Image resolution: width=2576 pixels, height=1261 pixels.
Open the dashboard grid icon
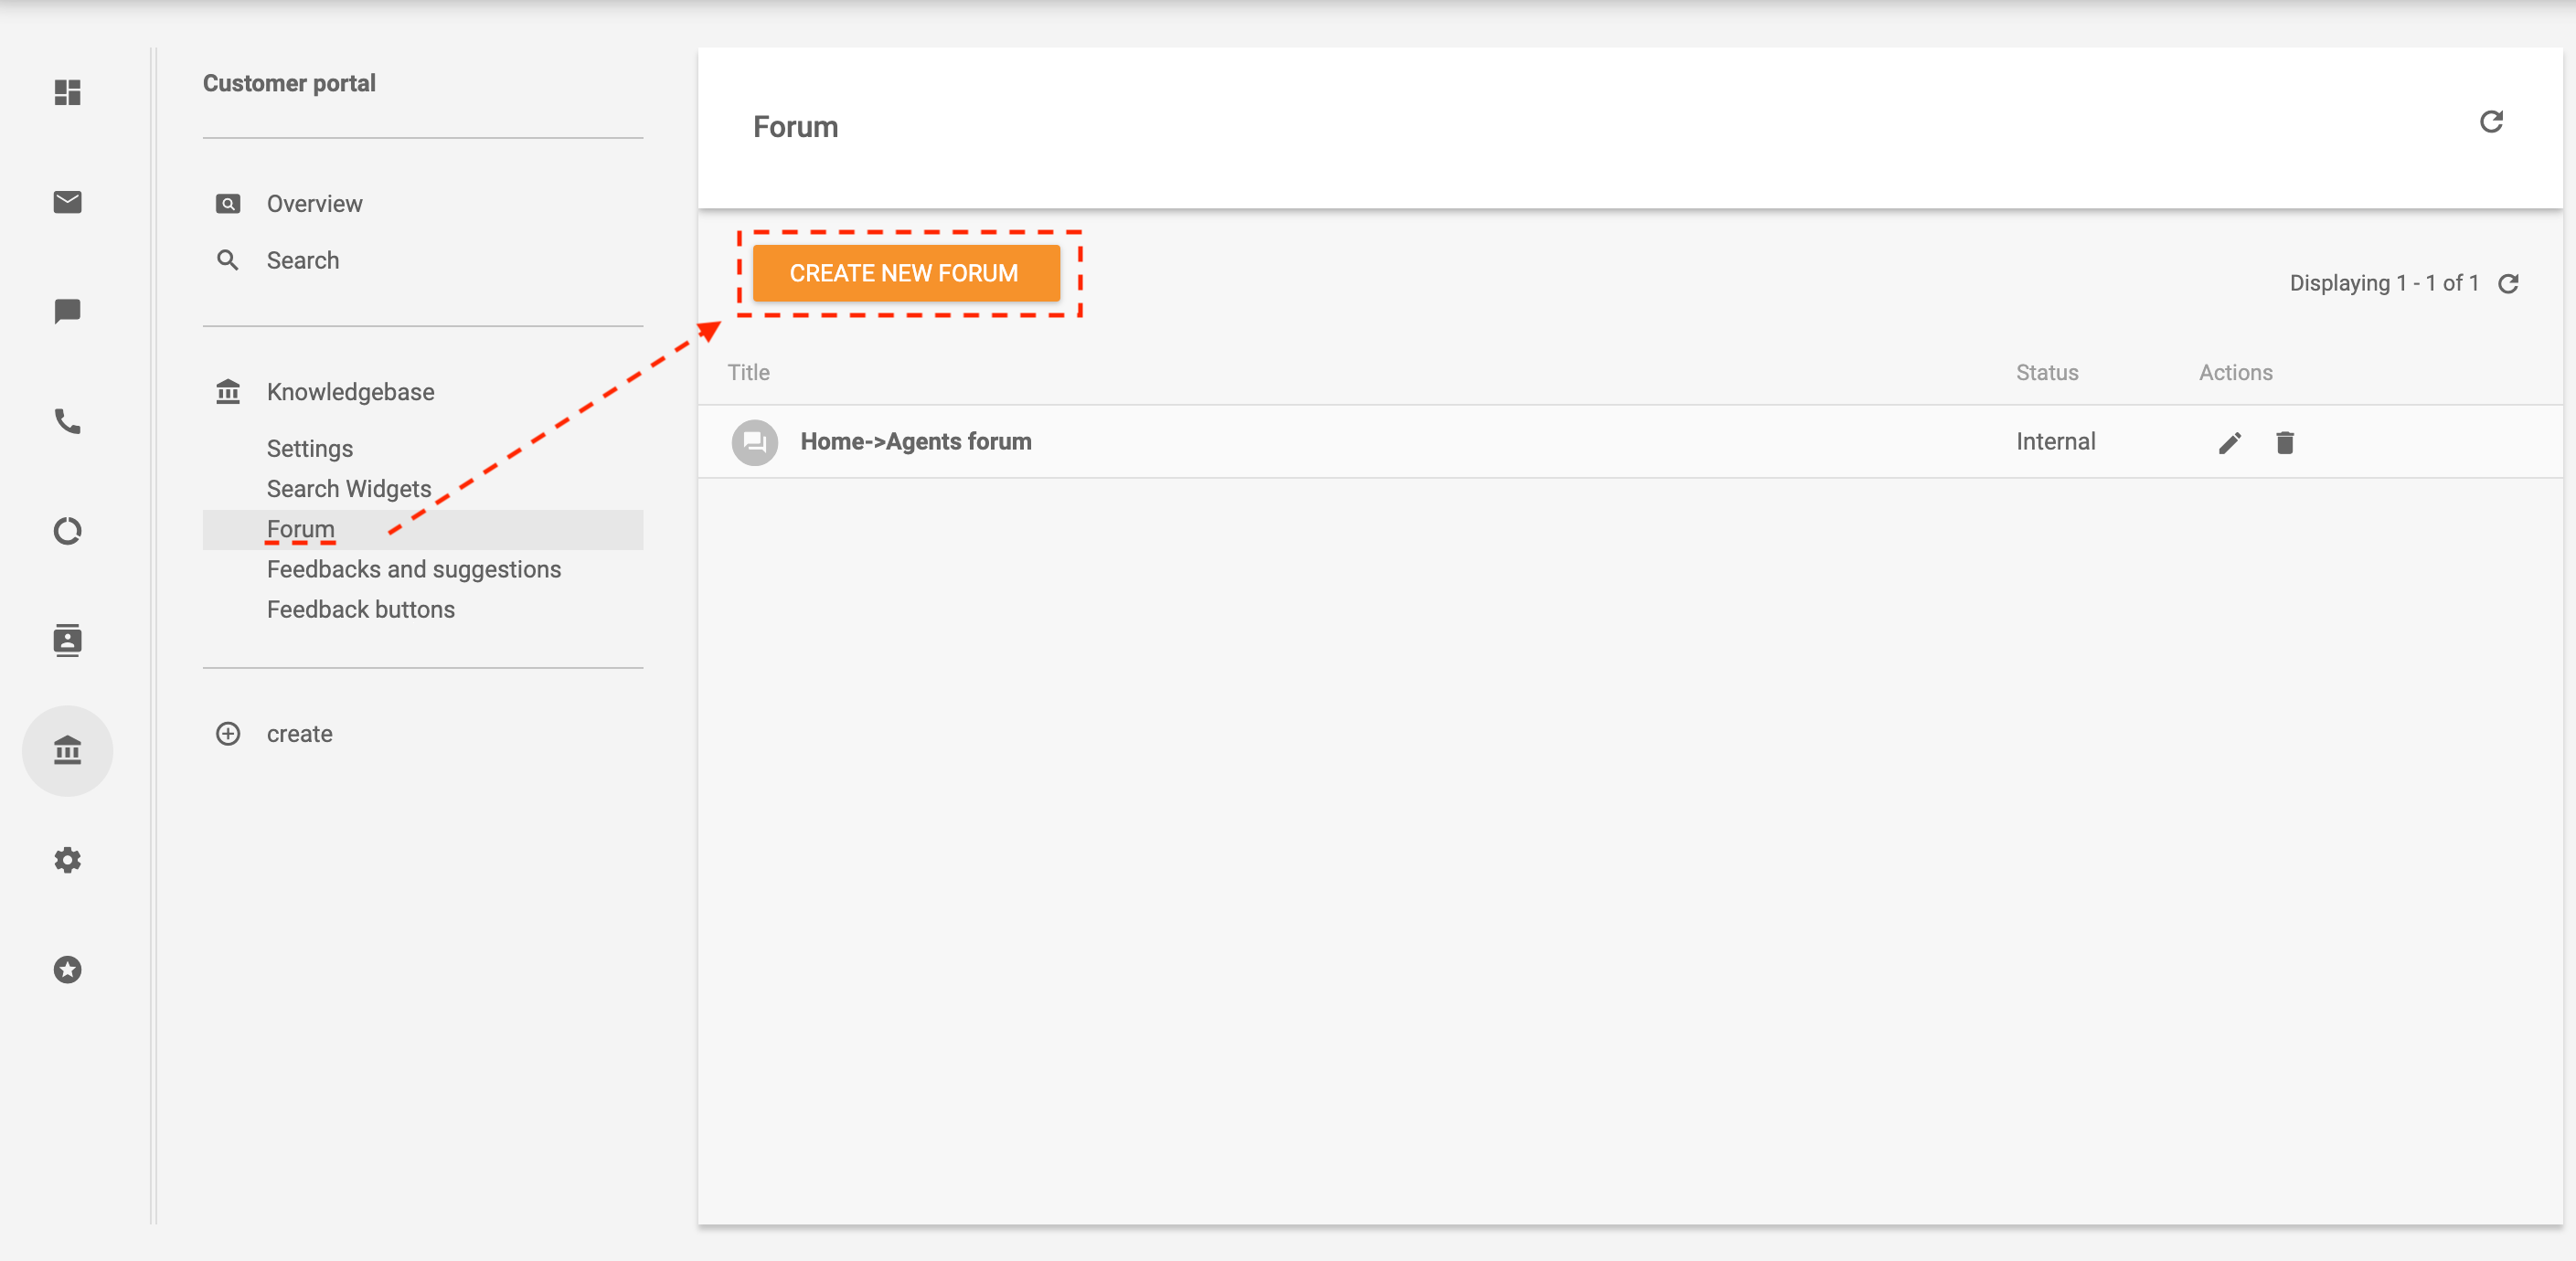pos(67,93)
